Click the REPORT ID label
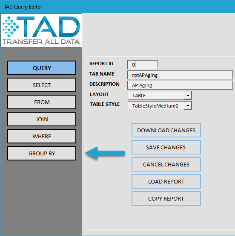The image size is (235, 236). [x=101, y=64]
